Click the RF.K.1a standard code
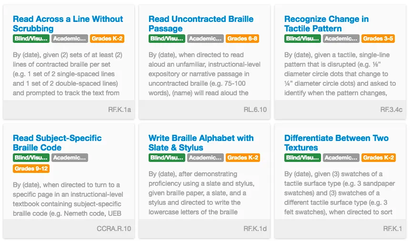The image size is (411, 241). tap(119, 110)
